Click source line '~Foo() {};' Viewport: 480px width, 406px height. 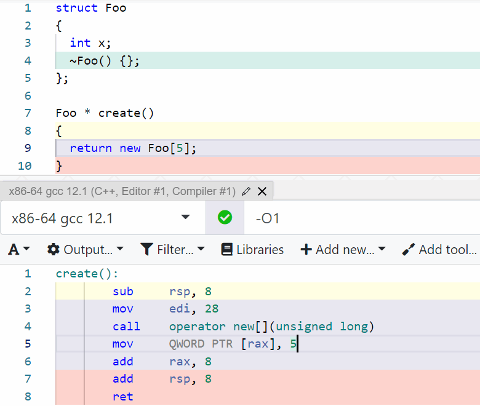pos(105,60)
